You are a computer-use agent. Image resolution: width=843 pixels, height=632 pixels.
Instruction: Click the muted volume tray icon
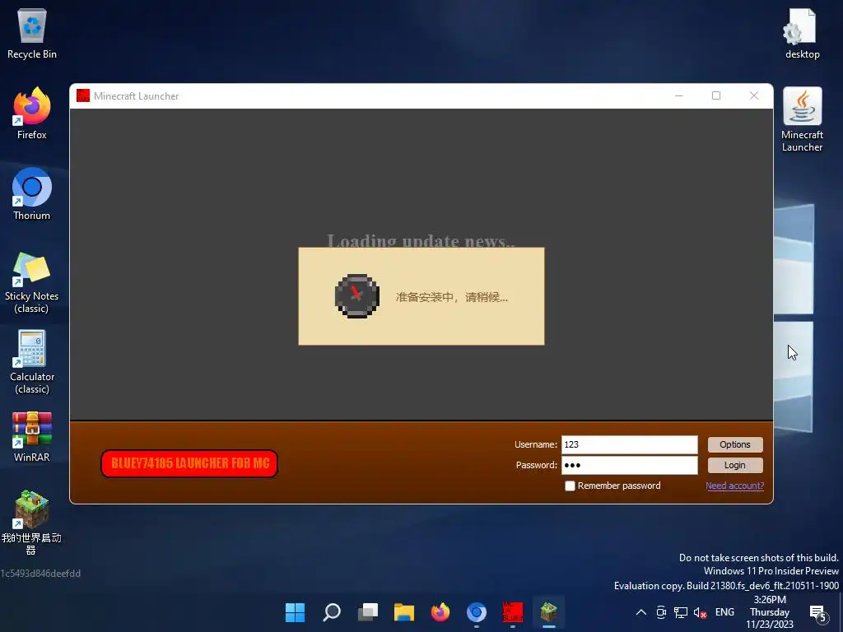[x=700, y=612]
